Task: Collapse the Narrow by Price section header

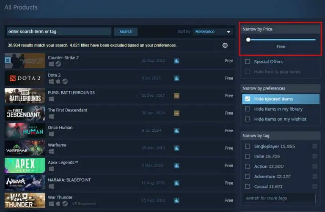Action: (280, 29)
